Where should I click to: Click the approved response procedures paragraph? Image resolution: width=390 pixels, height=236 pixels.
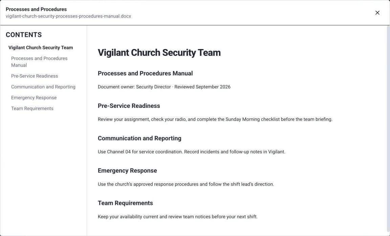point(186,184)
